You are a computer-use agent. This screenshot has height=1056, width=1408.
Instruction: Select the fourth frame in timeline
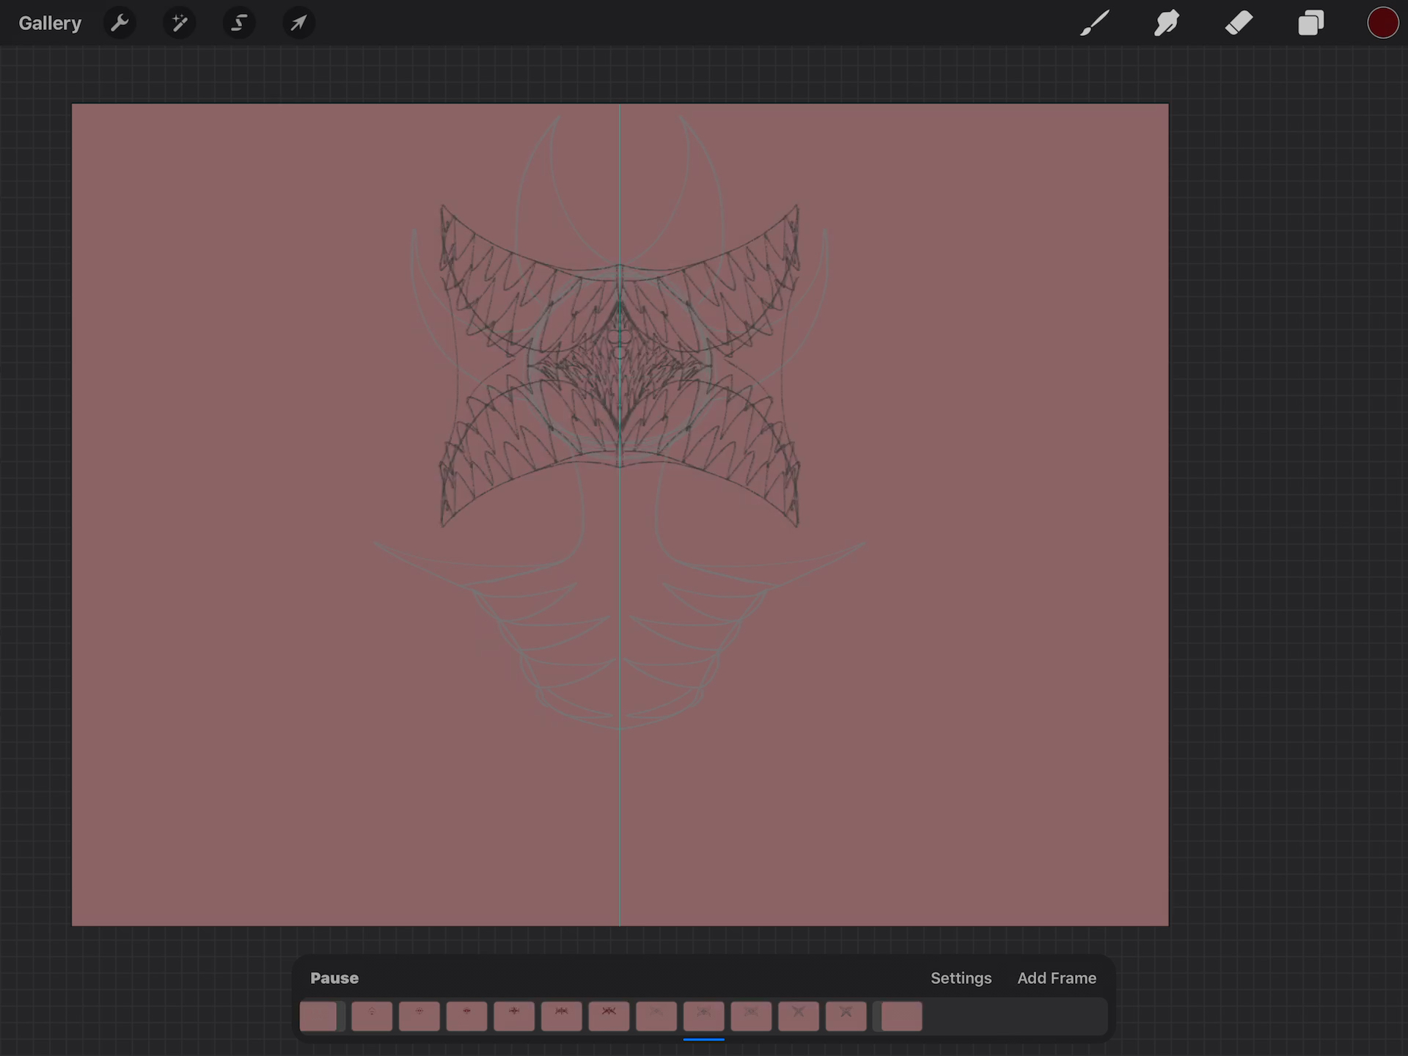pos(466,1016)
